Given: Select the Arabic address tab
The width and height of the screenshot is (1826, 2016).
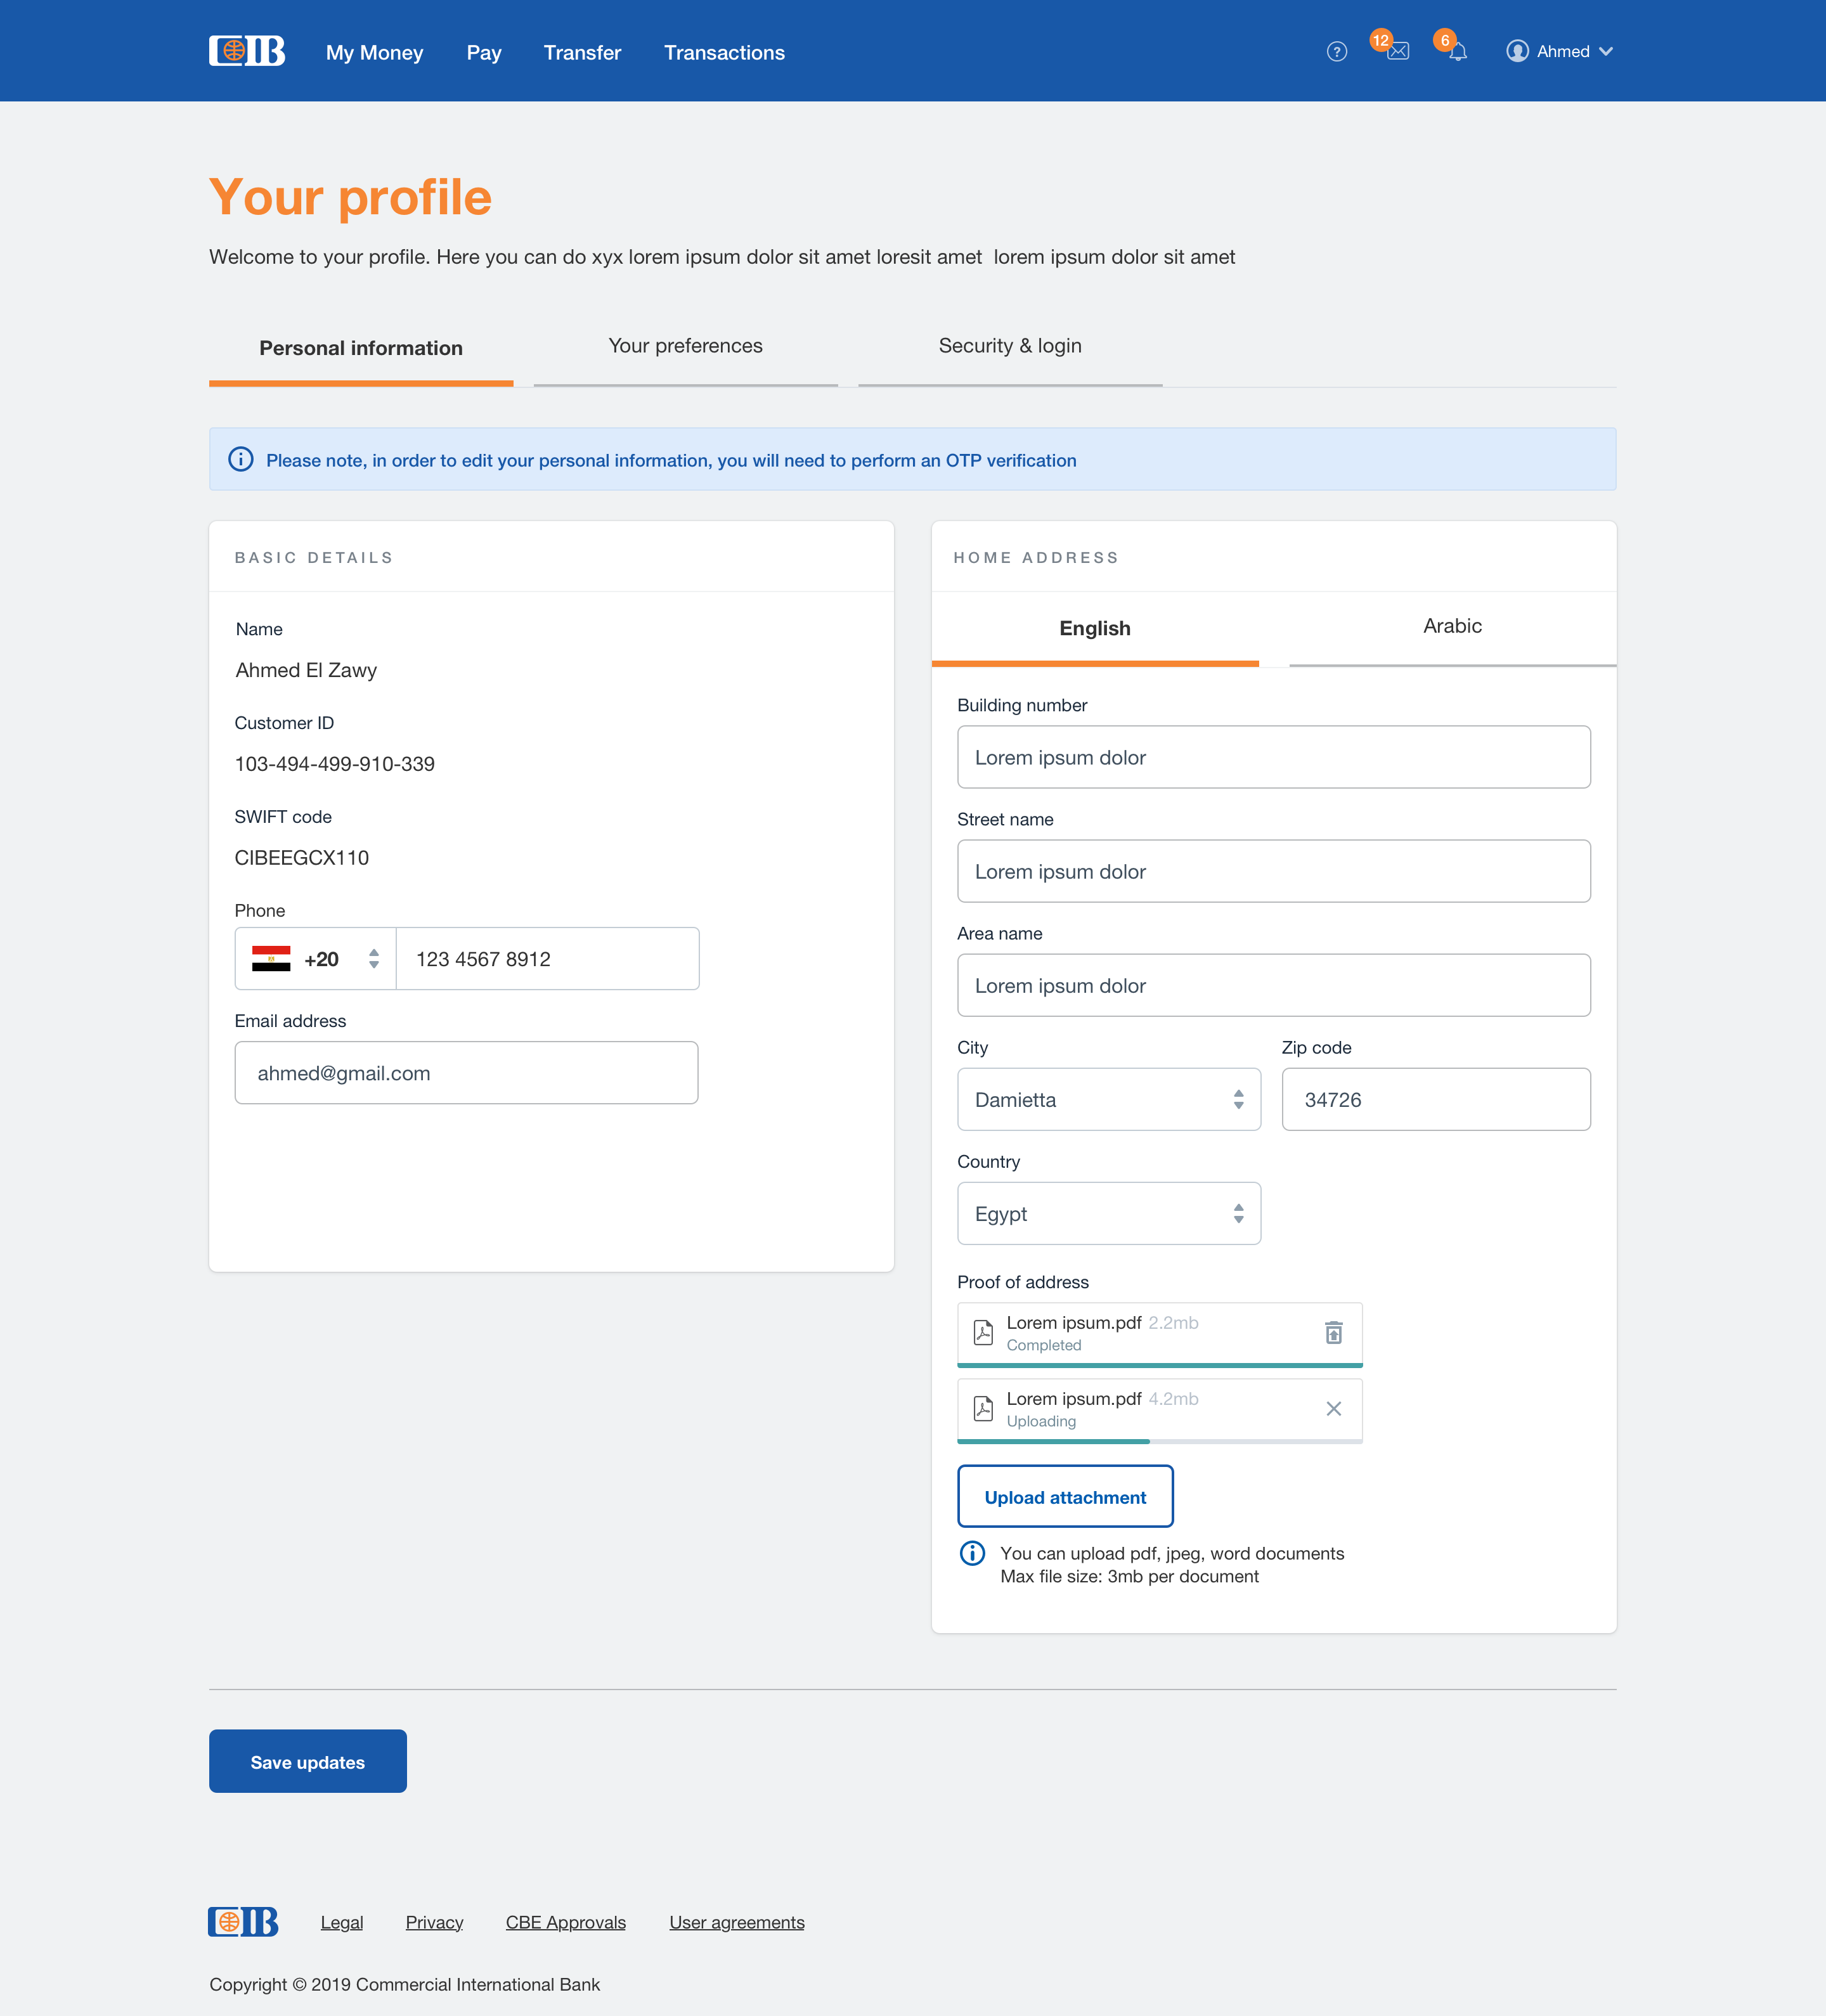Looking at the screenshot, I should (1453, 627).
